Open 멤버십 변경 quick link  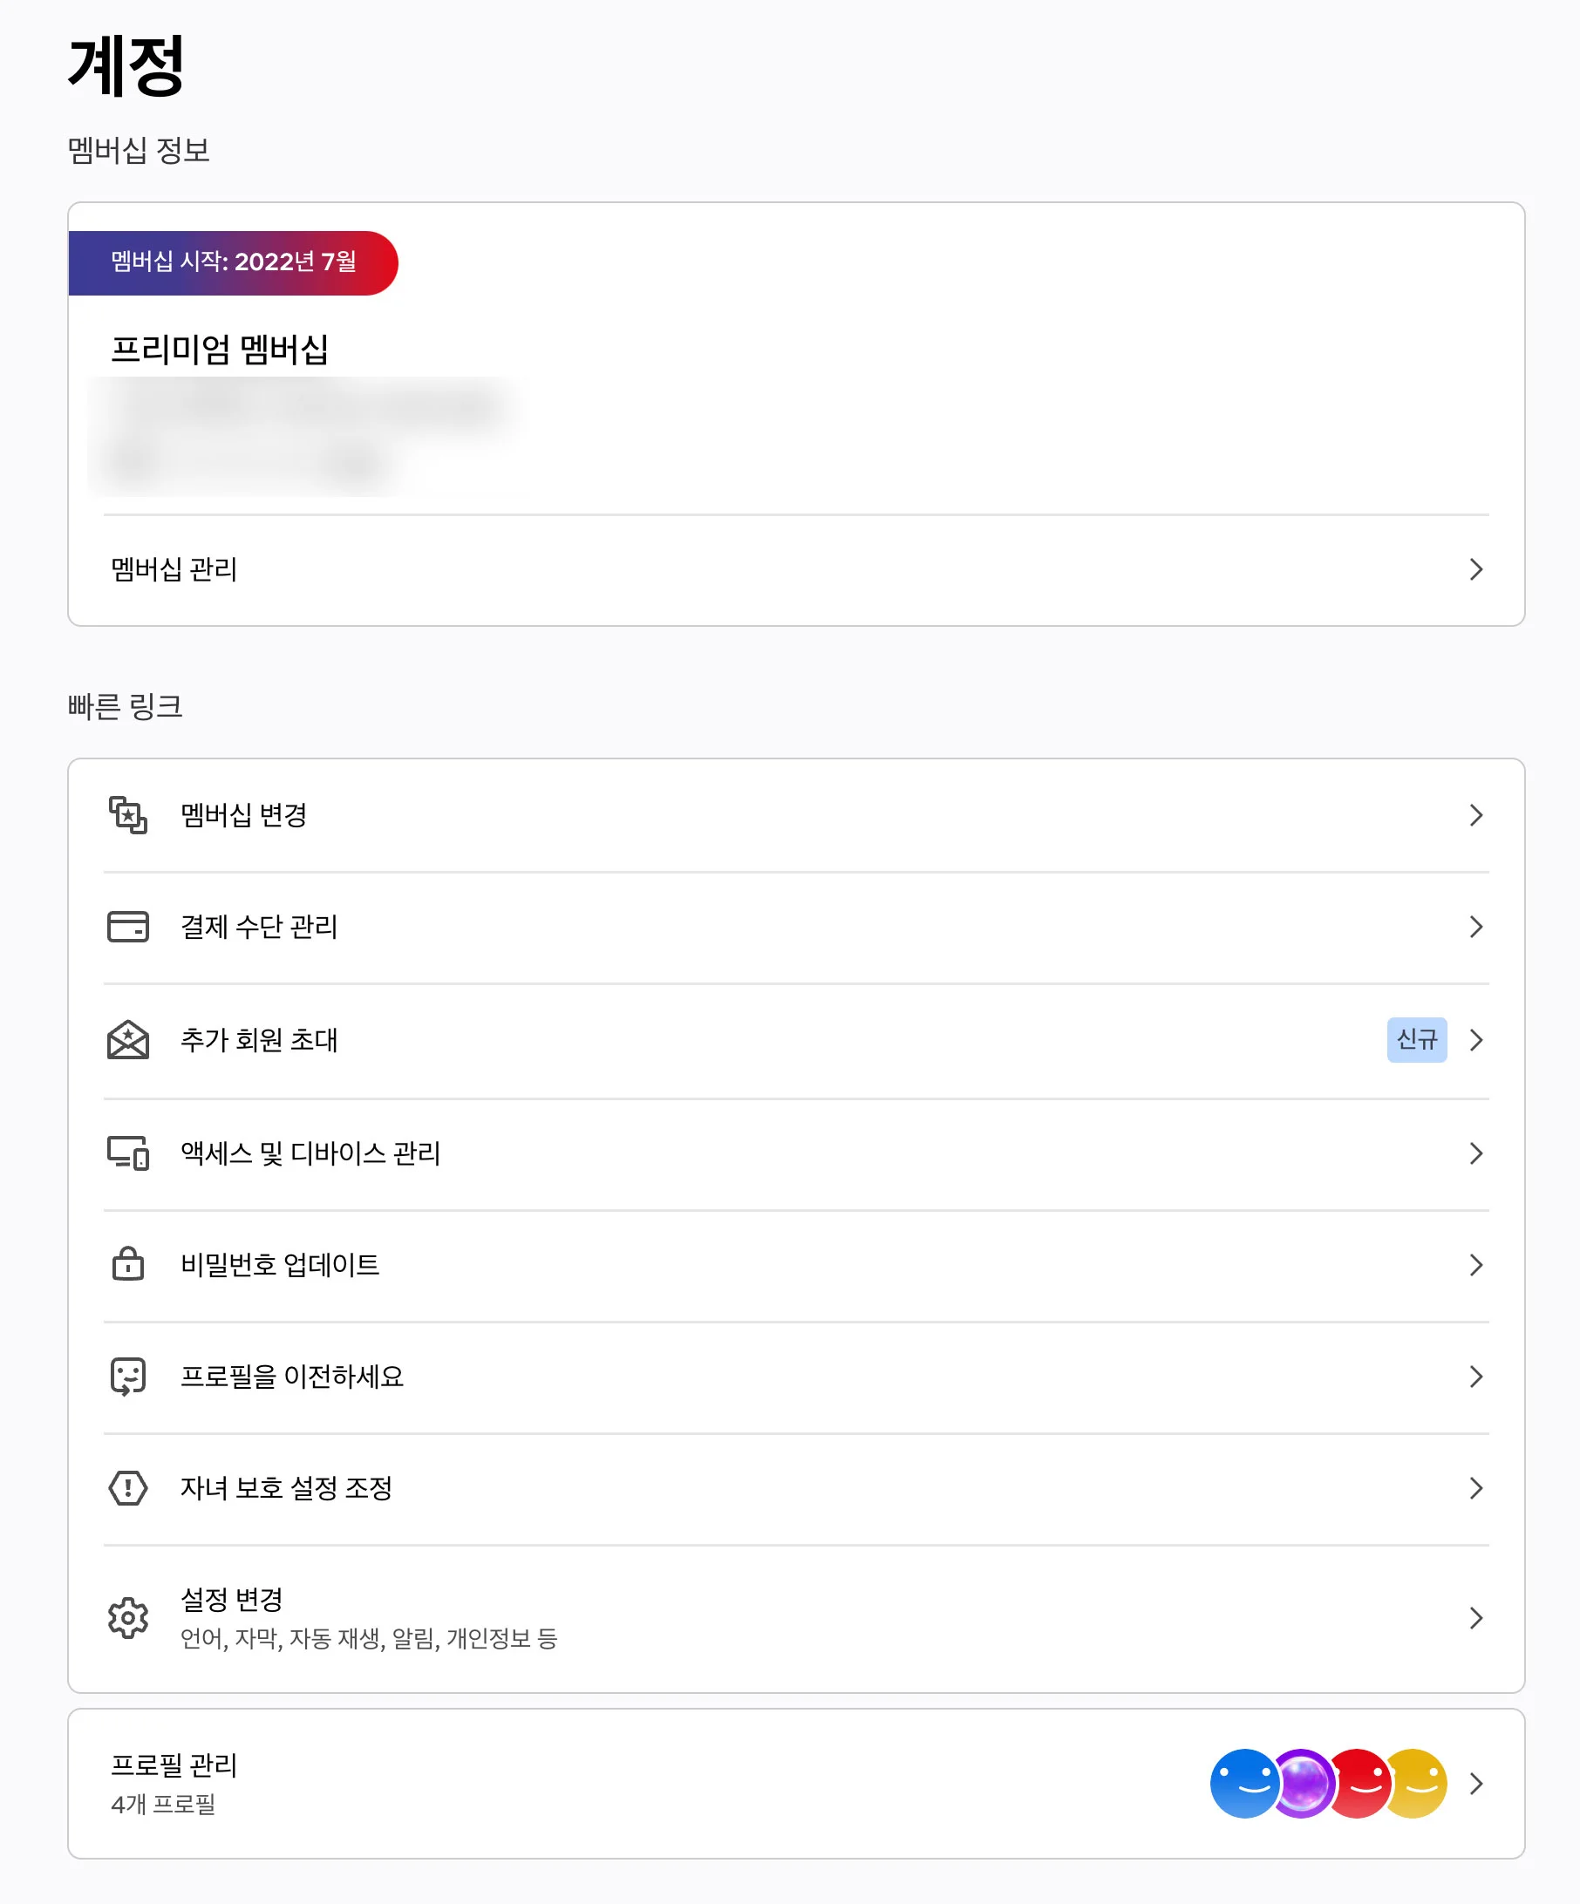click(x=243, y=815)
